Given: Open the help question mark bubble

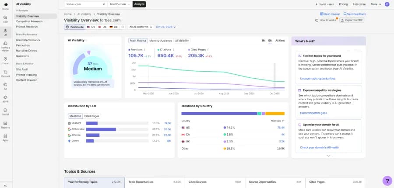Looking at the screenshot, I should coord(387,181).
